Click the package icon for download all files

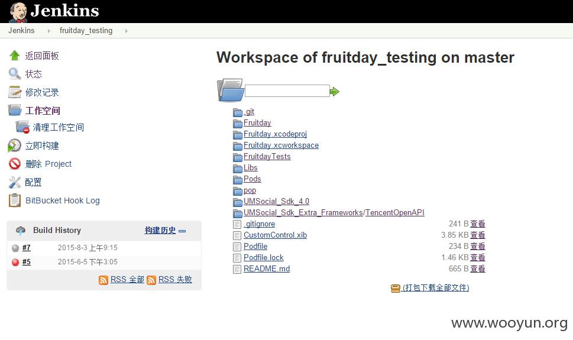tap(396, 289)
